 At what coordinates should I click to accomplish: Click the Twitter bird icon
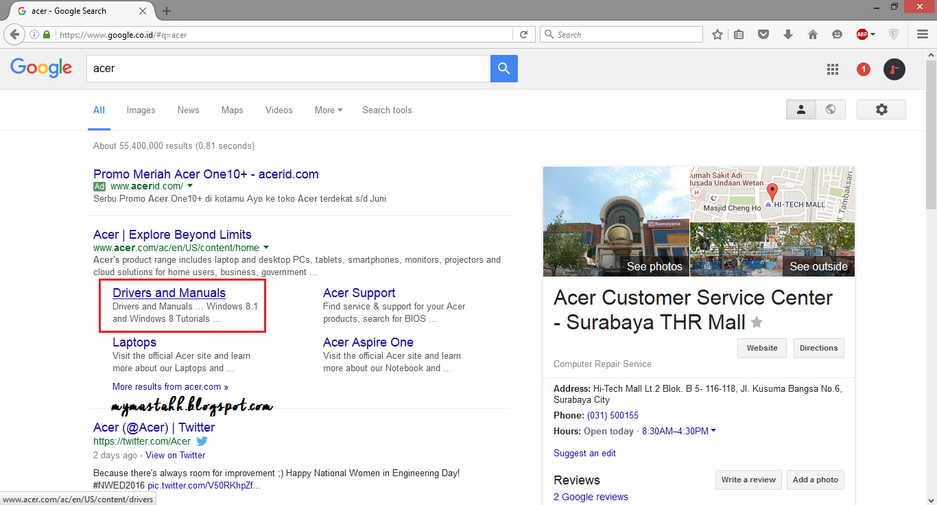pyautogui.click(x=202, y=441)
